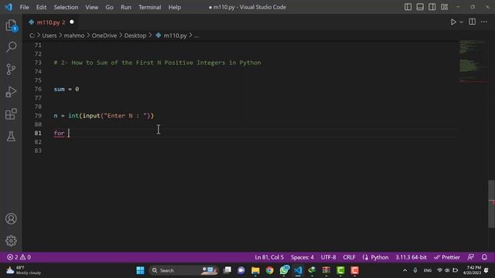Viewport: 495px width, 278px height.
Task: Click the OneDrive breadcrumb segment
Action: point(104,36)
